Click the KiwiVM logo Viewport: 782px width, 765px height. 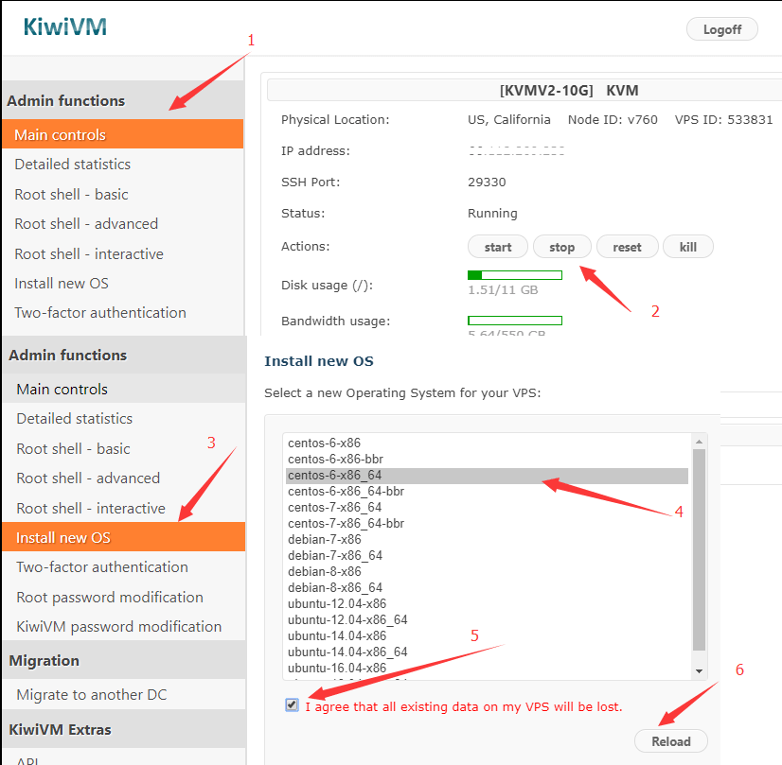click(65, 26)
